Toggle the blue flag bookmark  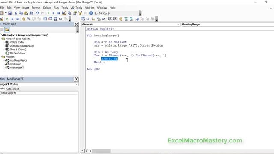point(137,19)
